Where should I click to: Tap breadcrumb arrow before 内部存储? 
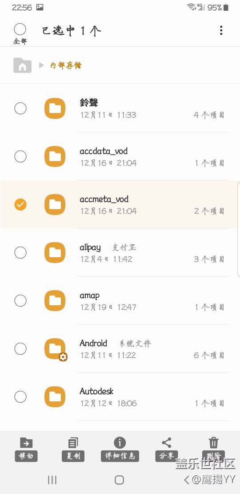41,65
